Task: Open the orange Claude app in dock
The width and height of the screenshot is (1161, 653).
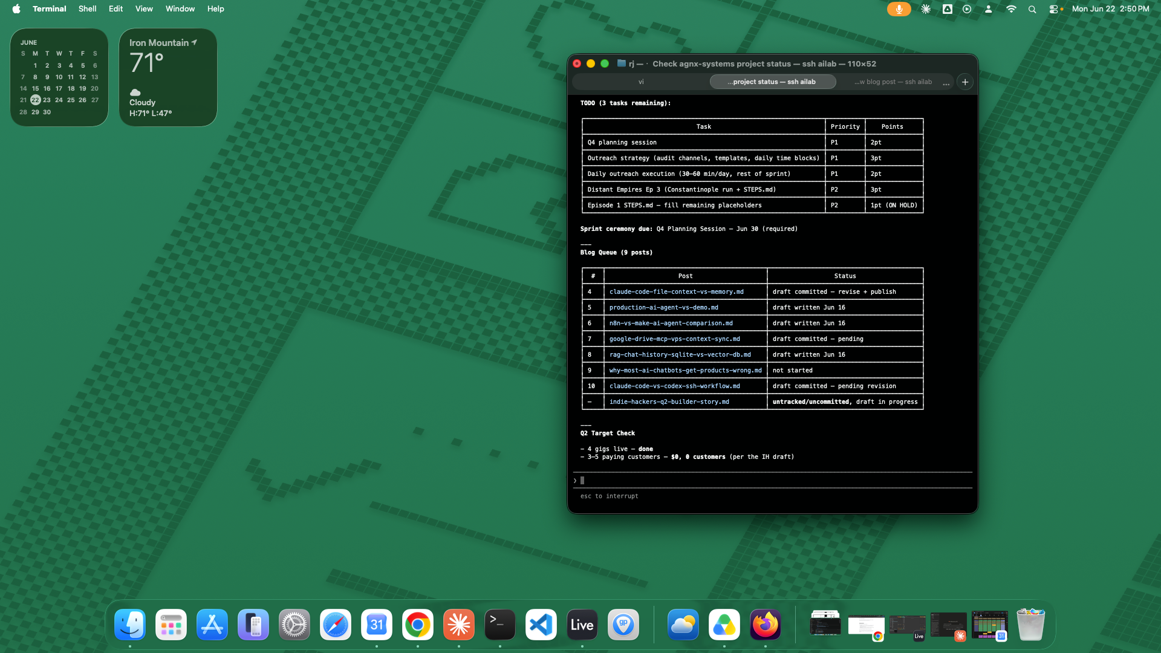Action: click(x=459, y=625)
